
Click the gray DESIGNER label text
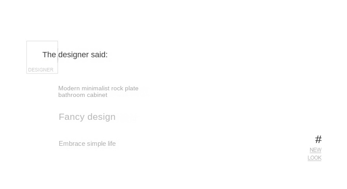[x=41, y=70]
